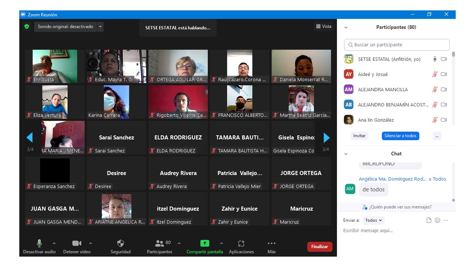
Task: Click Ana lin González profile photo
Action: point(348,120)
